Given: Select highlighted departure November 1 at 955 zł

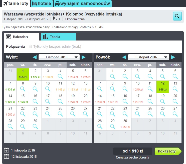Looking at the screenshot, I should pyautogui.click(x=23, y=74).
